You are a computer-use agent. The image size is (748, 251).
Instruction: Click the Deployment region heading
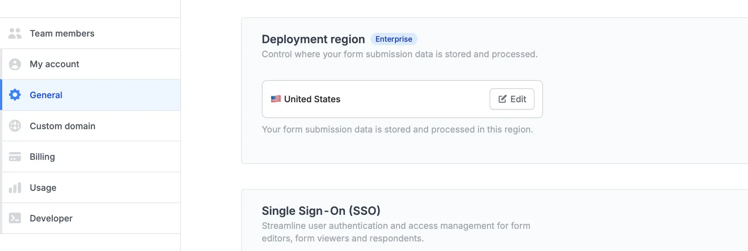click(313, 39)
